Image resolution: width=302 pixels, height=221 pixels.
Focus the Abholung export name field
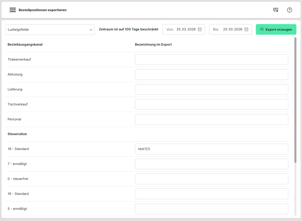tap(211, 75)
